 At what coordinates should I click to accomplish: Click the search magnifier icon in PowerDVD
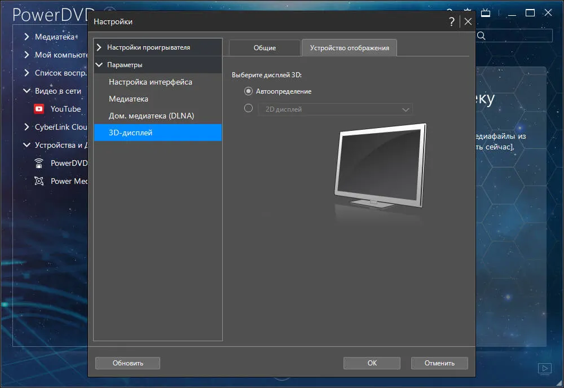point(481,36)
